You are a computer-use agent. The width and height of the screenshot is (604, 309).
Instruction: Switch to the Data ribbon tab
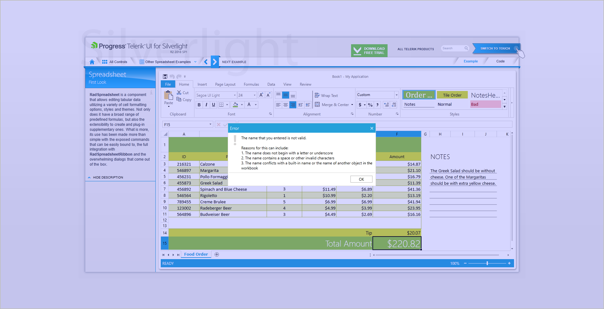[271, 84]
